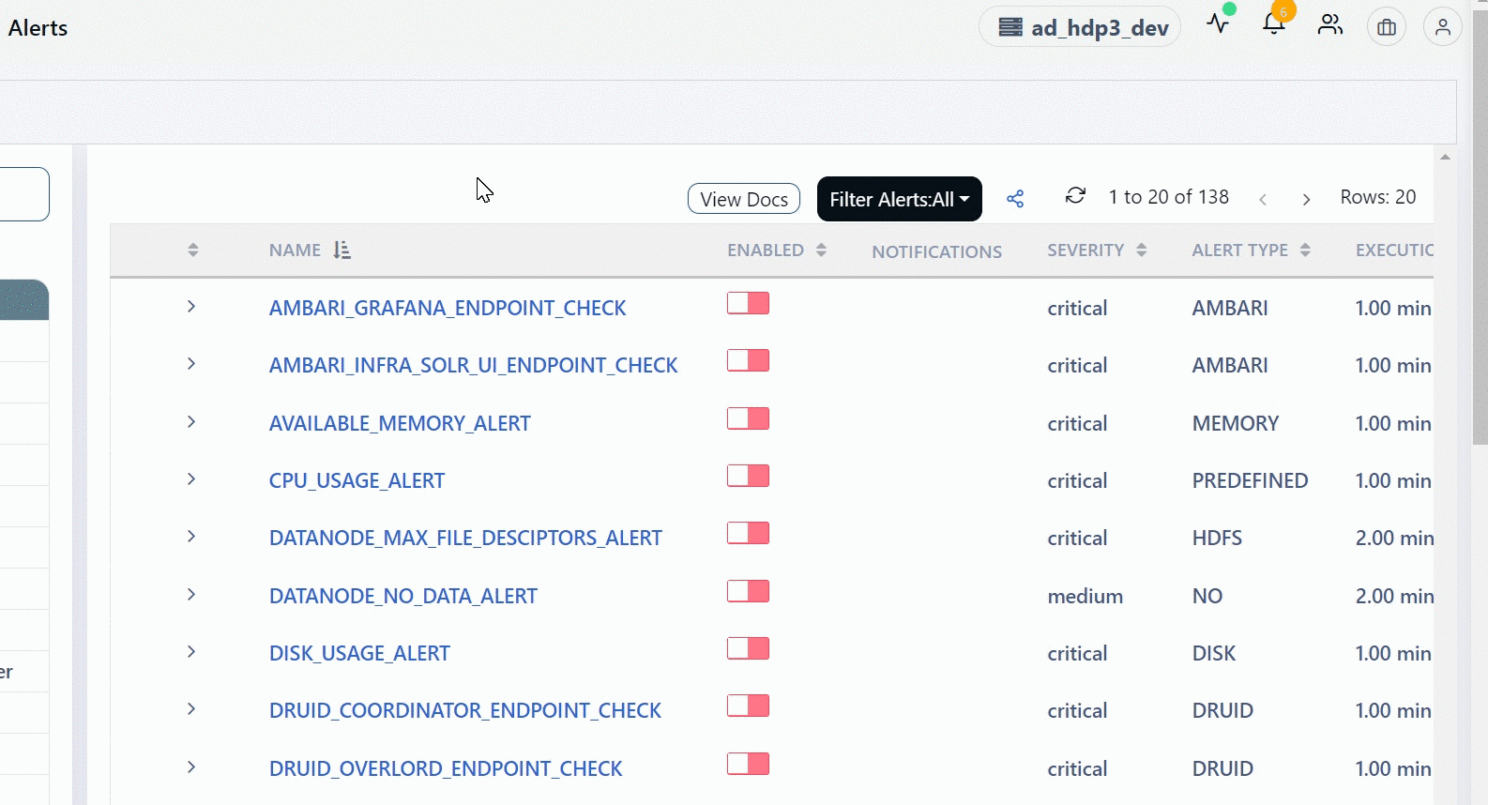Click the 'MEMORY' alert type cell
1488x805 pixels.
(1236, 423)
